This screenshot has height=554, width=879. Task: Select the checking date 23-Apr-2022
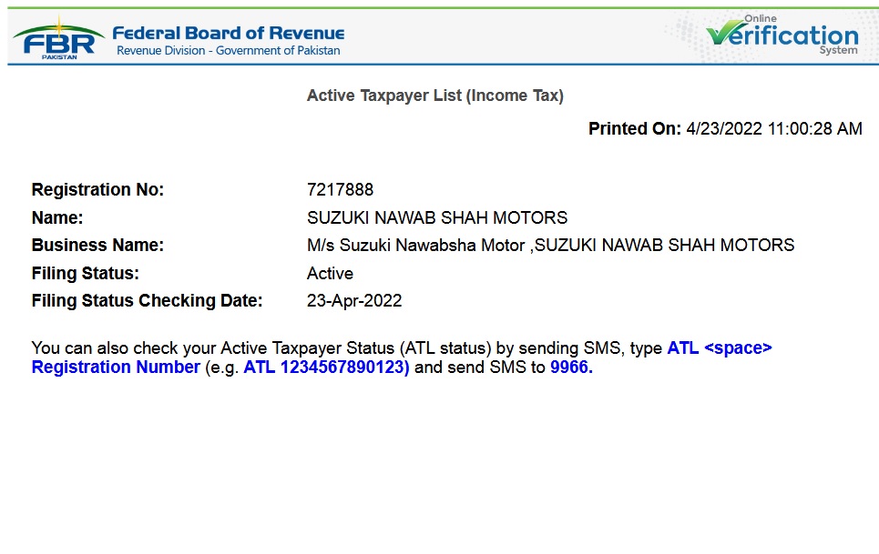354,301
